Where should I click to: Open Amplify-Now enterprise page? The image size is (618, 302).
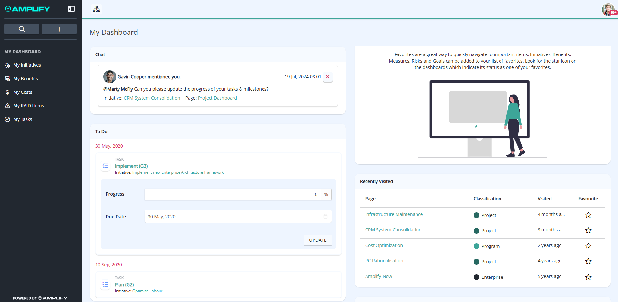pyautogui.click(x=378, y=276)
